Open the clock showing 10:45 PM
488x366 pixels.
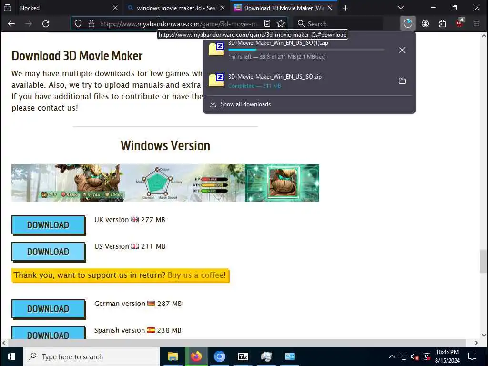click(447, 356)
